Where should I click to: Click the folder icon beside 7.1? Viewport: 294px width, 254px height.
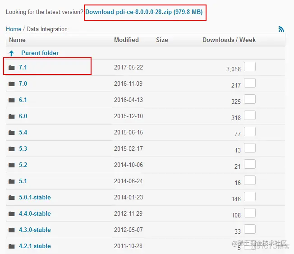pos(12,68)
